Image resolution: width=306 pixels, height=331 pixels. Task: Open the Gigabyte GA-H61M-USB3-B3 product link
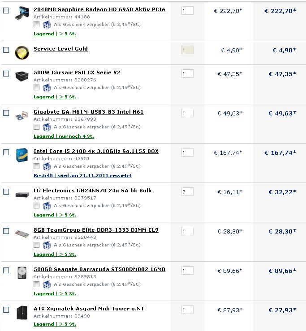89,112
